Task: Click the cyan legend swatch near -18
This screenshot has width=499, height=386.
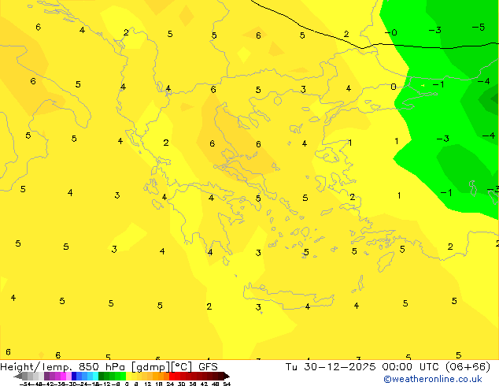Action: pyautogui.click(x=95, y=376)
